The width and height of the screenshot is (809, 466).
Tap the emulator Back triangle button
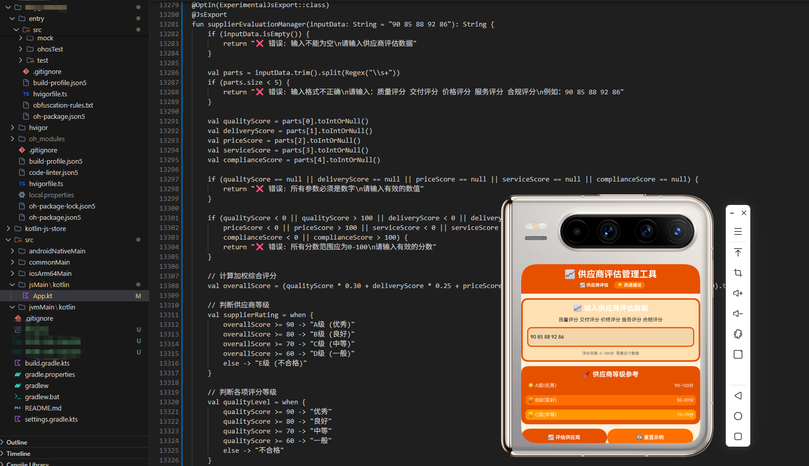tap(738, 396)
